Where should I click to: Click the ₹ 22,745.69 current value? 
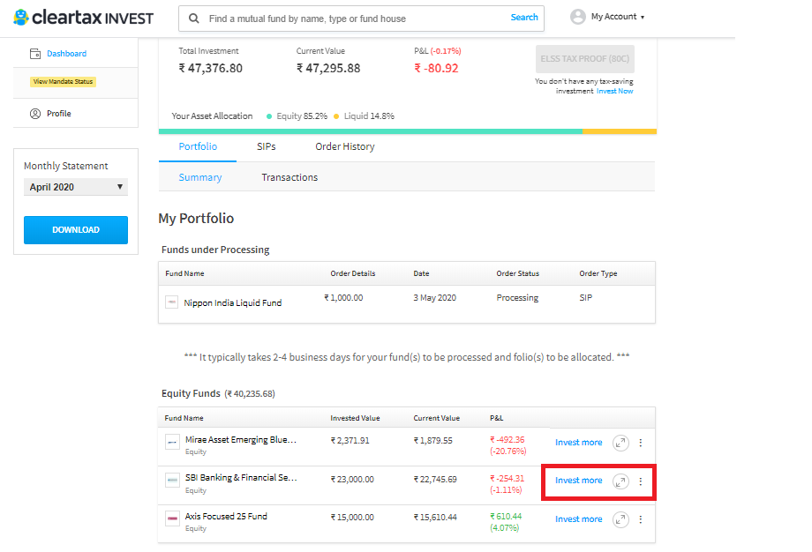coord(435,480)
